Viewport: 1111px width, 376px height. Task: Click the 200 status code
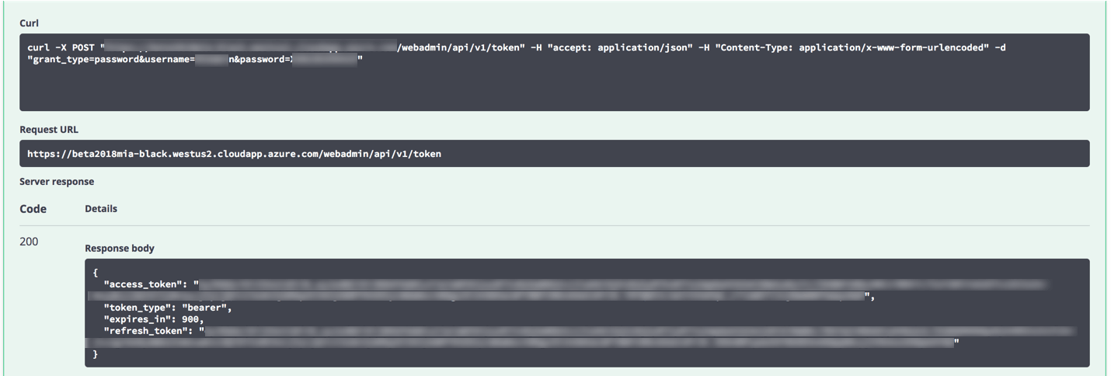tap(29, 242)
